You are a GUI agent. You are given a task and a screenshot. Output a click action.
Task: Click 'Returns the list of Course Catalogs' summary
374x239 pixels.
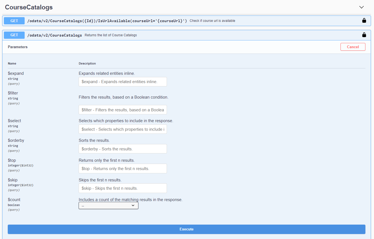click(111, 35)
